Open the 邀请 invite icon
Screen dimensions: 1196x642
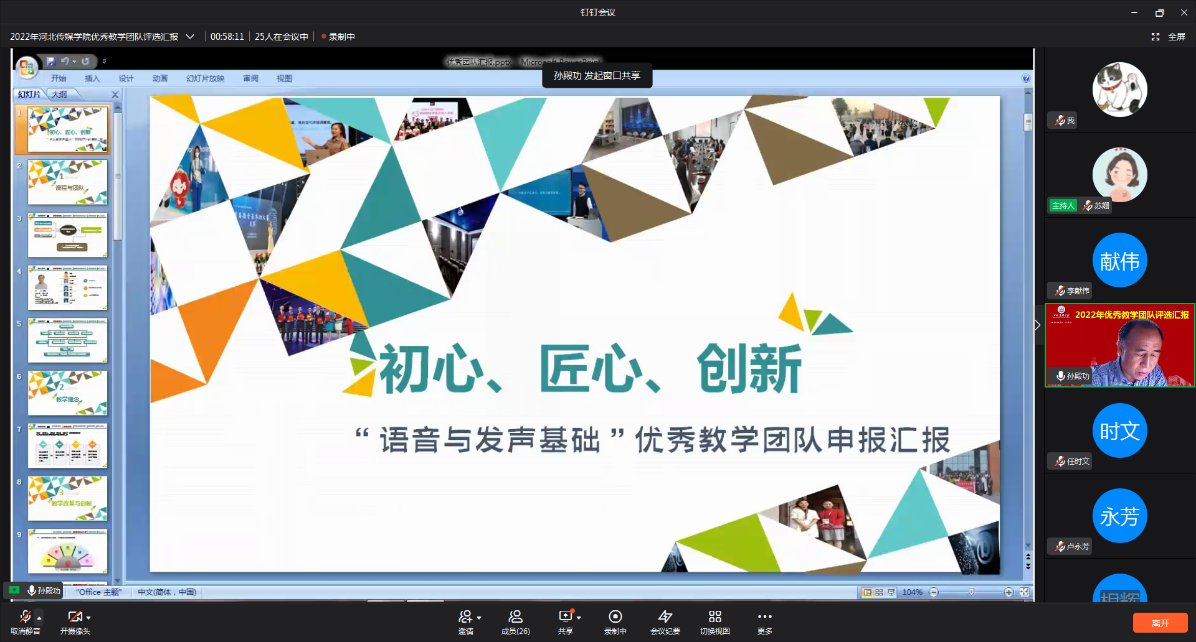[465, 616]
